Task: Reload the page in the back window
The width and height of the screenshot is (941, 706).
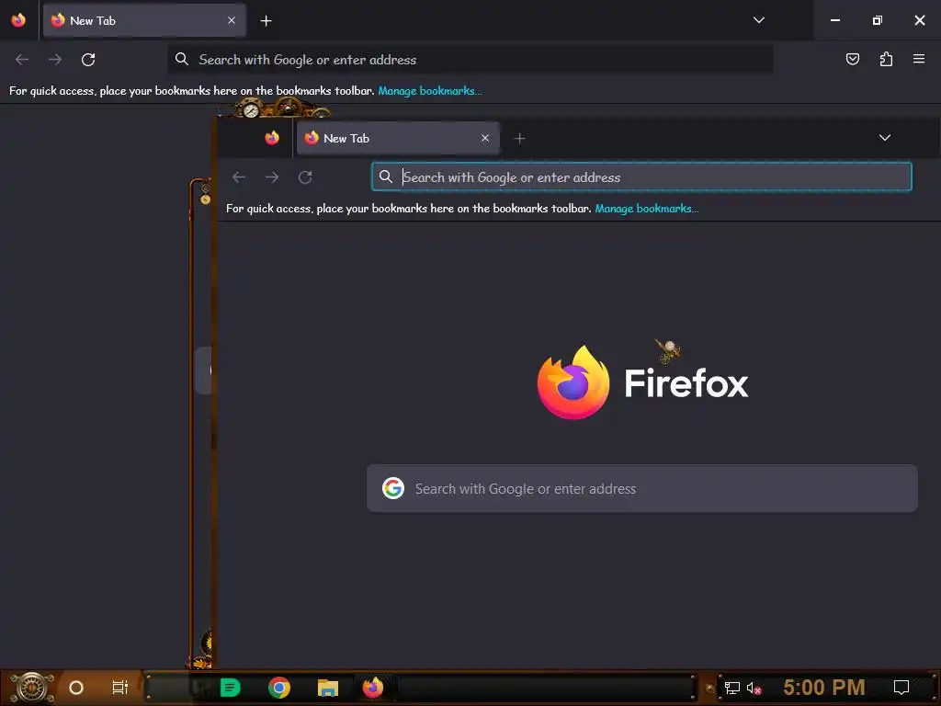Action: click(x=88, y=60)
